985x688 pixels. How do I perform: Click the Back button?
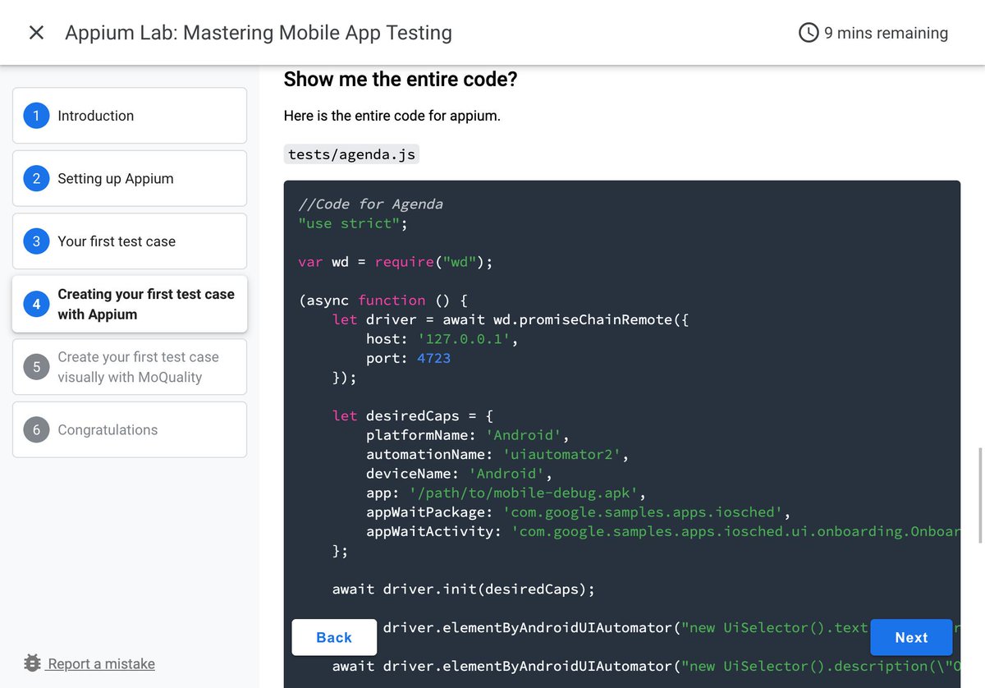tap(334, 637)
